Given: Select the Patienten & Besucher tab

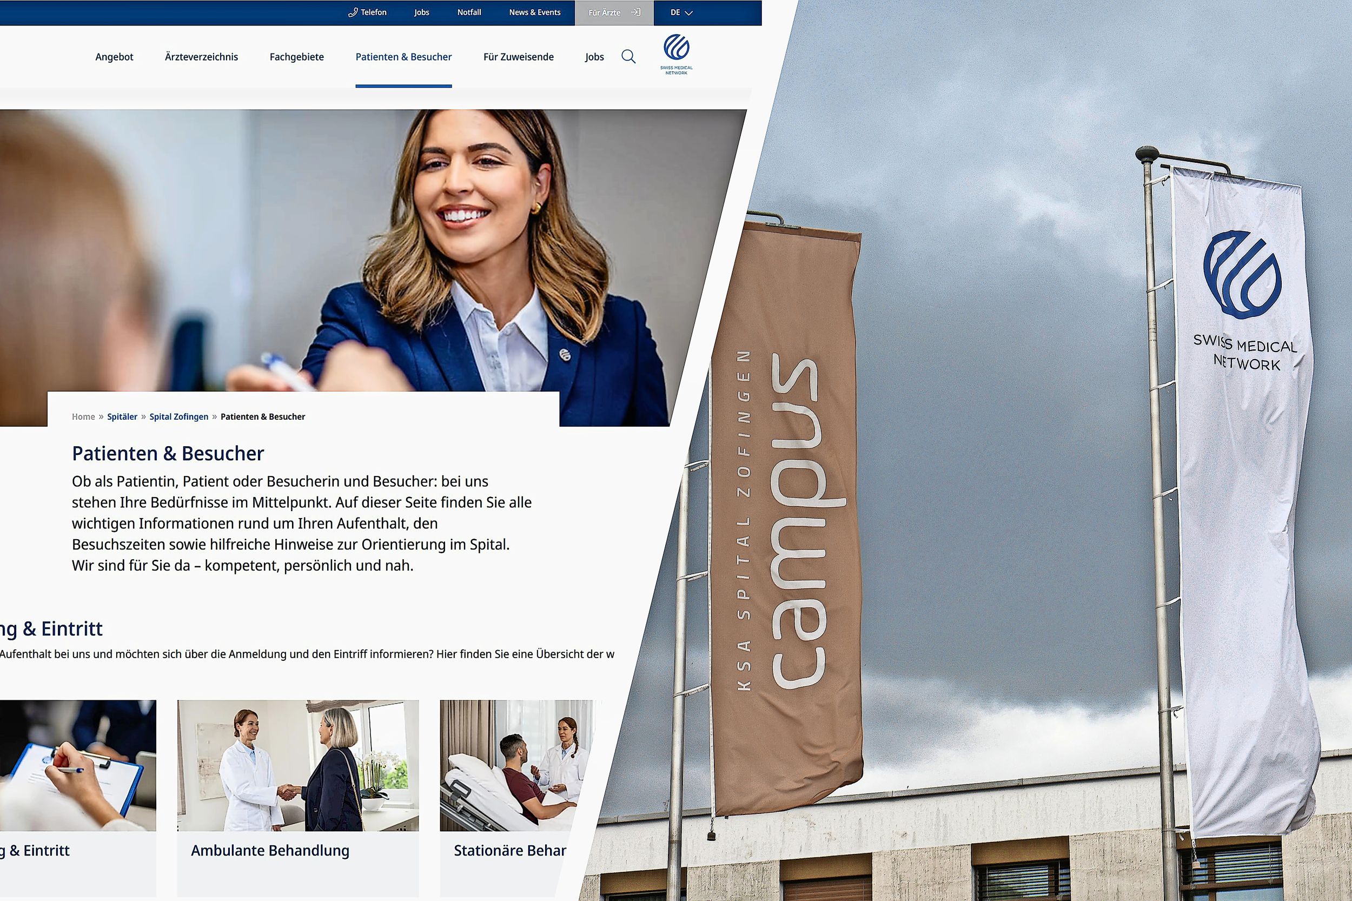Looking at the screenshot, I should click(x=403, y=57).
